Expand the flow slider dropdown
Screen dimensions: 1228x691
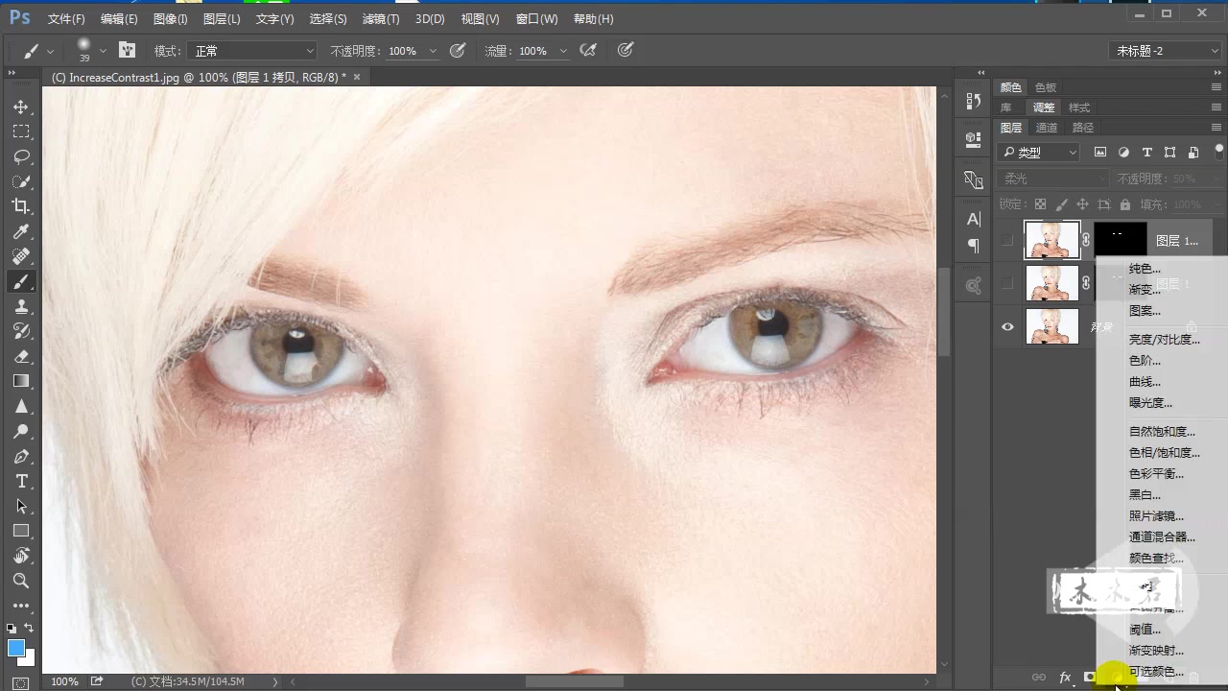pos(563,51)
